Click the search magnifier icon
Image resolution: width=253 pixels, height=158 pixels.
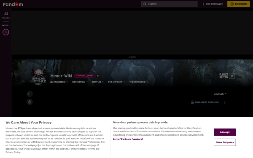coord(145,4)
